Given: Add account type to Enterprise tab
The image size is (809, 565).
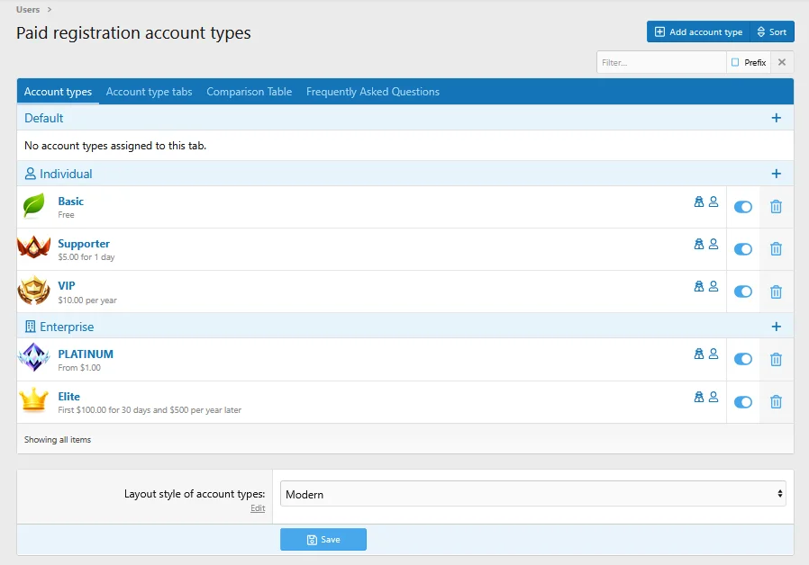Looking at the screenshot, I should 776,327.
